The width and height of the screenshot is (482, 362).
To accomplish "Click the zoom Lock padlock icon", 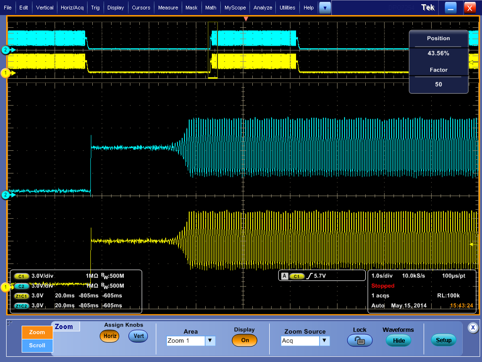I will pos(360,340).
